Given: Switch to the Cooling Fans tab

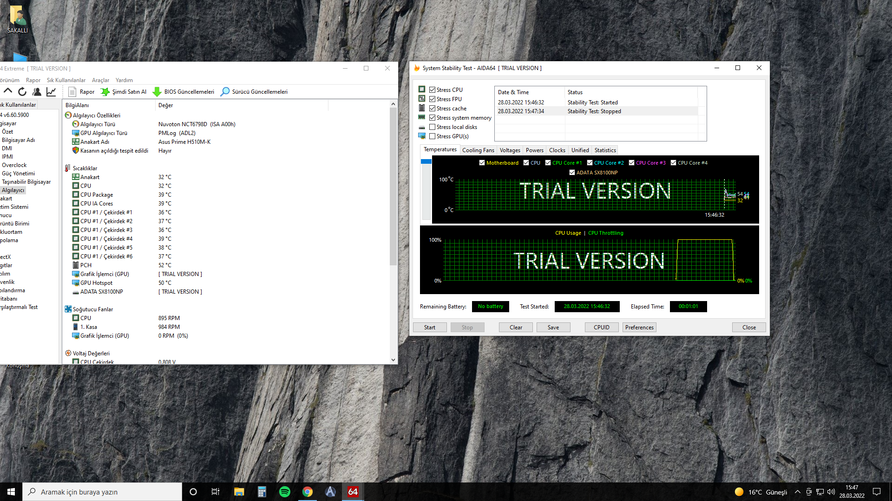Looking at the screenshot, I should click(x=478, y=150).
